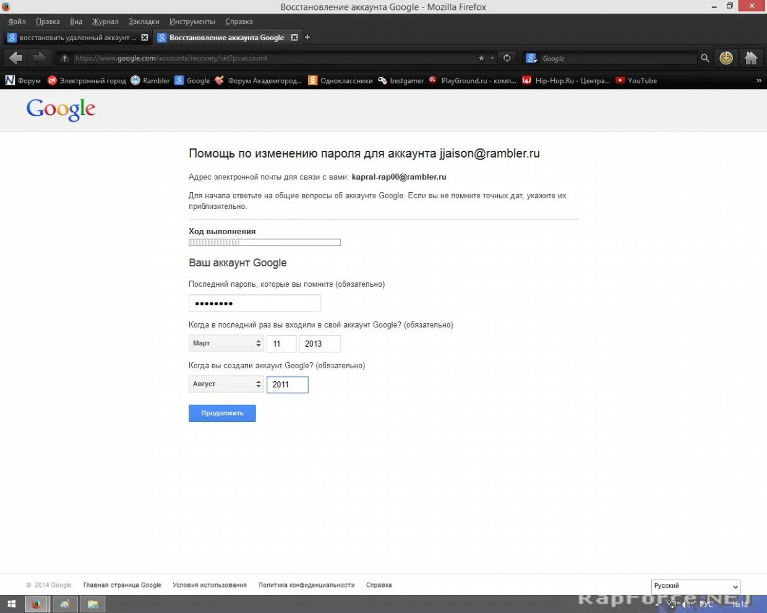Click the progress bar under Ход выполнения
Screen dimensions: 767x613
coord(265,243)
